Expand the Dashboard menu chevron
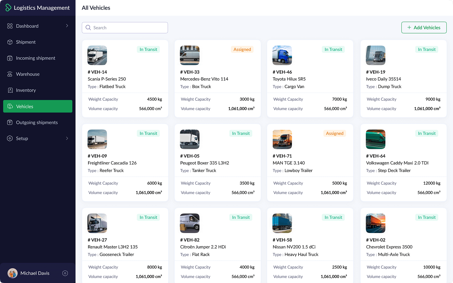The width and height of the screenshot is (453, 283). point(67,26)
